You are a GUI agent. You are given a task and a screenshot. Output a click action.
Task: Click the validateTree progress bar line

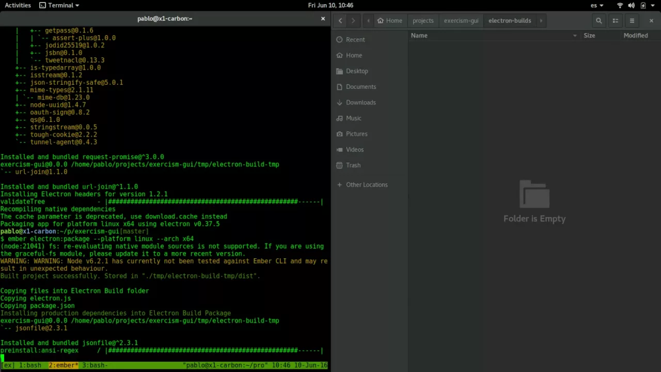pos(162,202)
